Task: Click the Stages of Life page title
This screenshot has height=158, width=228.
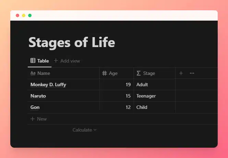Action: (x=71, y=43)
